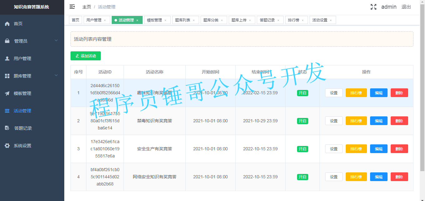Click the 开启 status badge for 禁毒知识有奖竞答
The image size is (425, 201).
(302, 121)
